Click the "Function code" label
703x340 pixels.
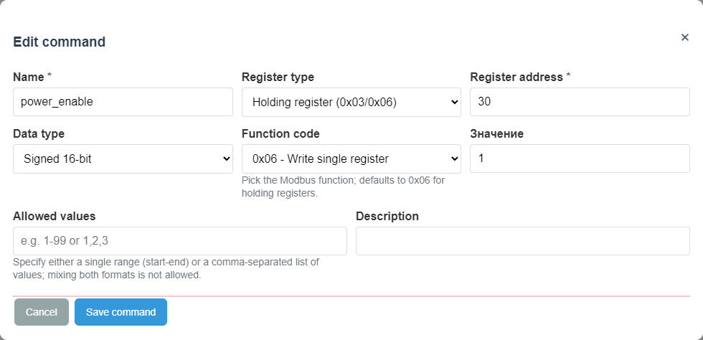click(280, 133)
